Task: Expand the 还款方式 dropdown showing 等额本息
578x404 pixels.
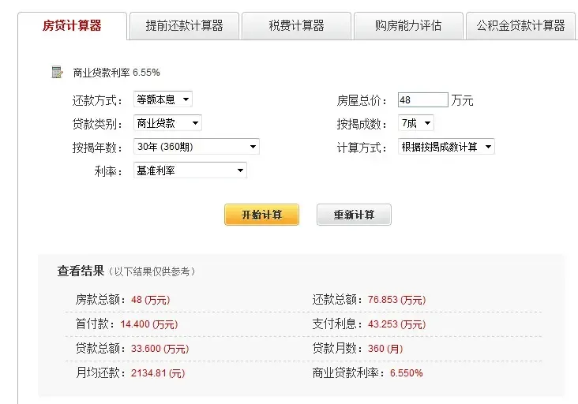Action: tap(163, 99)
